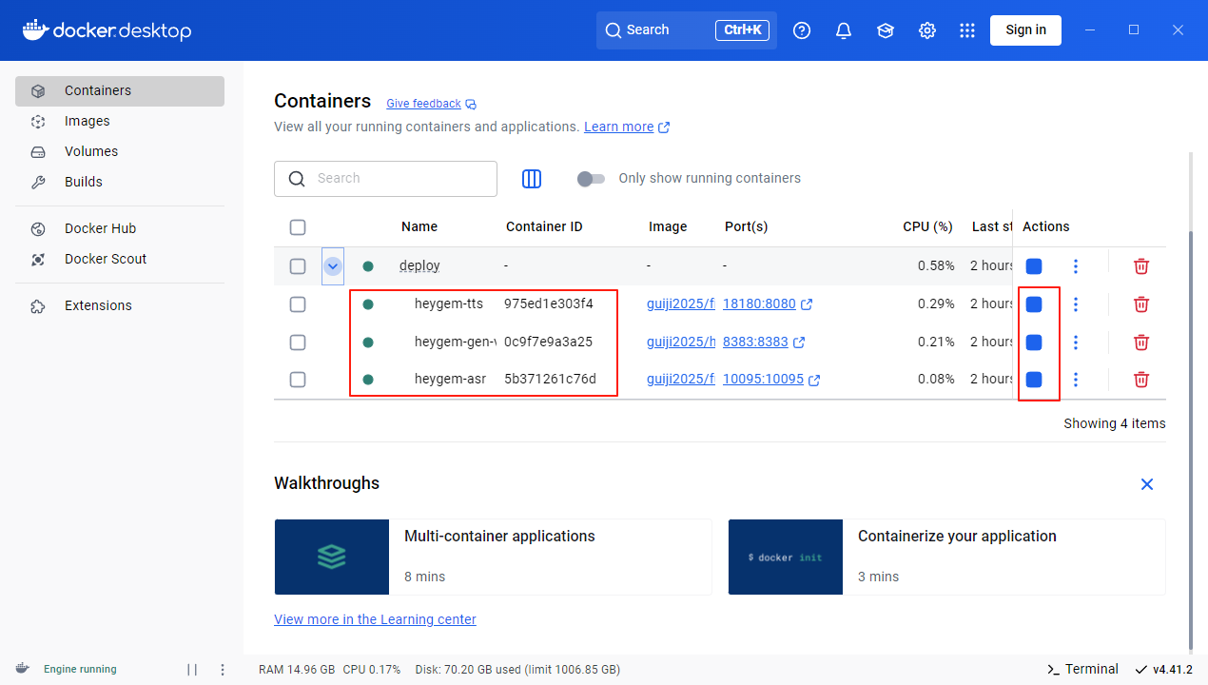Open more actions menu for heygem-gen container
The width and height of the screenshot is (1208, 685).
(x=1076, y=342)
